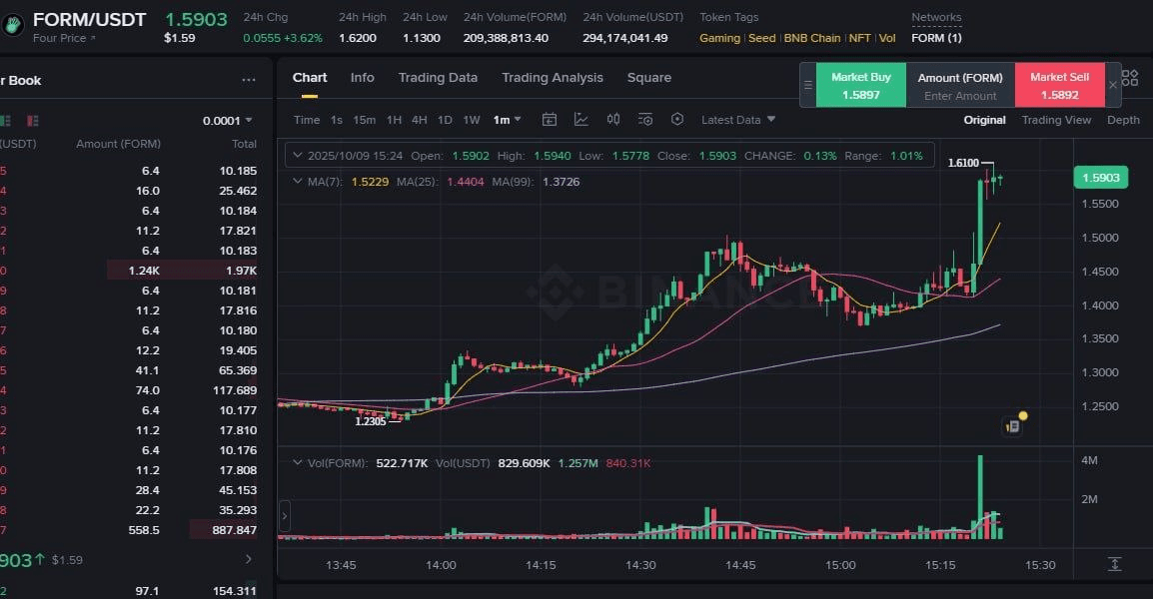Switch to the Trading Data tab

point(438,78)
